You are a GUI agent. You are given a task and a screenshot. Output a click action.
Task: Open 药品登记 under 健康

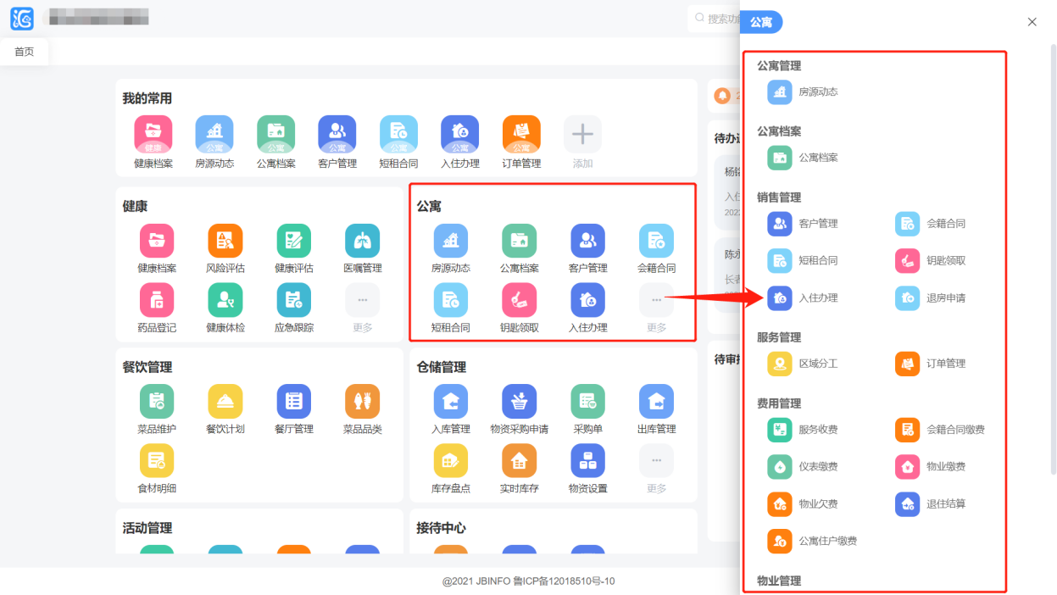point(156,297)
